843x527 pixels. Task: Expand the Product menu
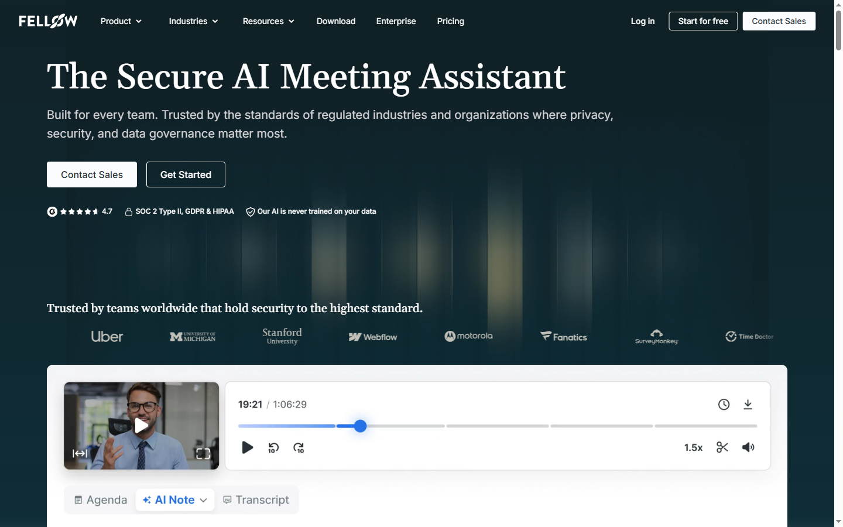(x=121, y=21)
